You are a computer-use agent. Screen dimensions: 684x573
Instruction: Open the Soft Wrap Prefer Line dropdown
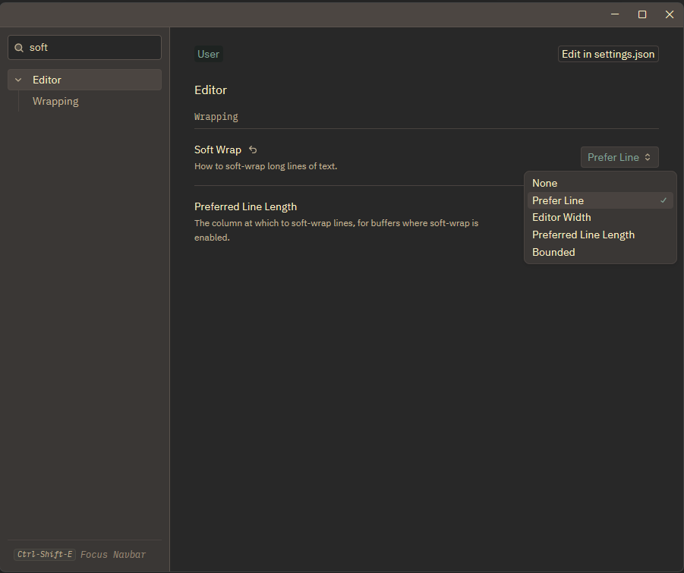click(x=619, y=157)
